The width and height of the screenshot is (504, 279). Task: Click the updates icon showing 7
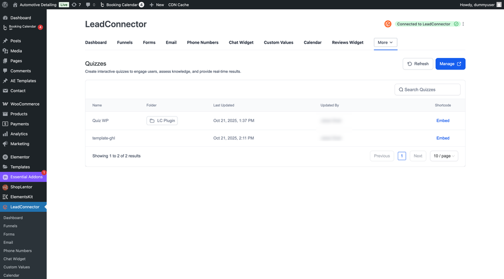(x=75, y=4)
